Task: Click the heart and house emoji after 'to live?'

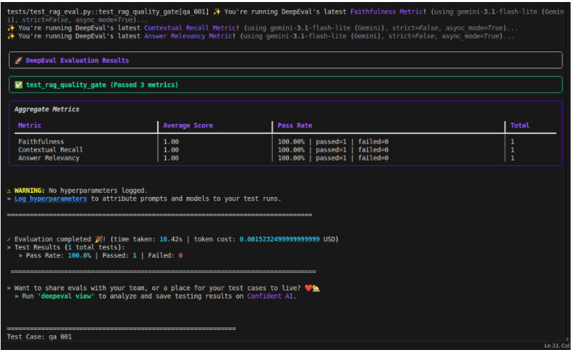Action: [312, 288]
